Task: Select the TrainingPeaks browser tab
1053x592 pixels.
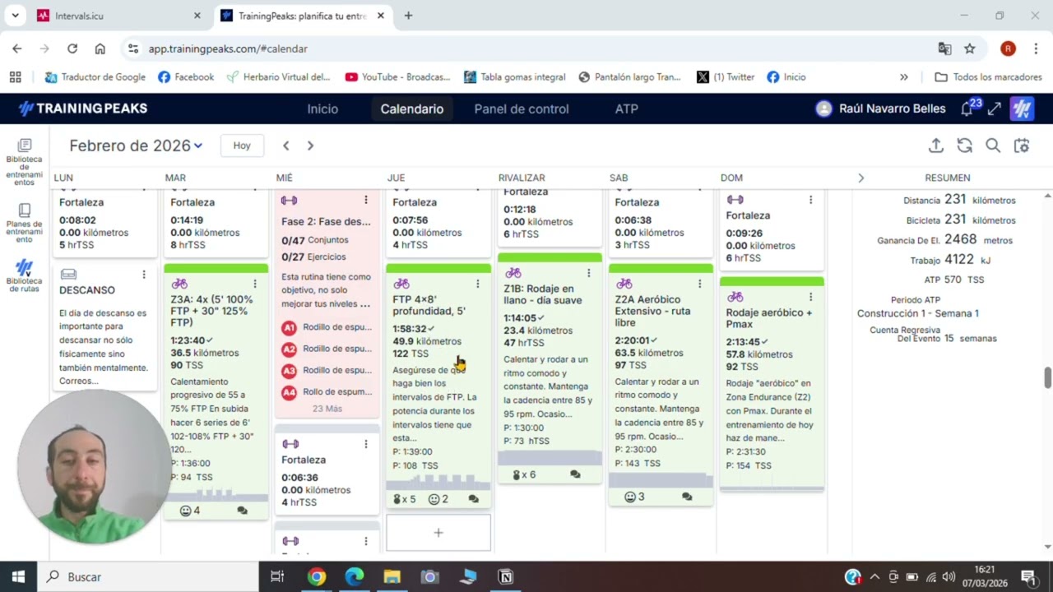Action: click(304, 16)
